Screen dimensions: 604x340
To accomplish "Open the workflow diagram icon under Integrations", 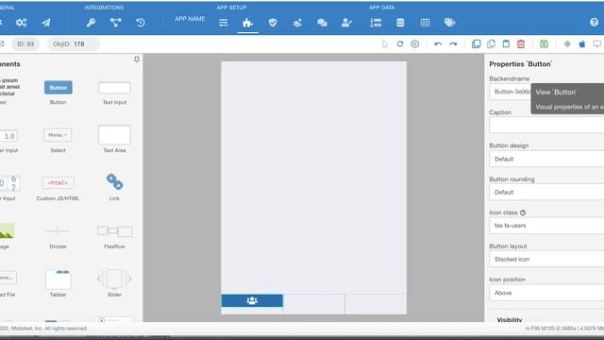I will [115, 23].
